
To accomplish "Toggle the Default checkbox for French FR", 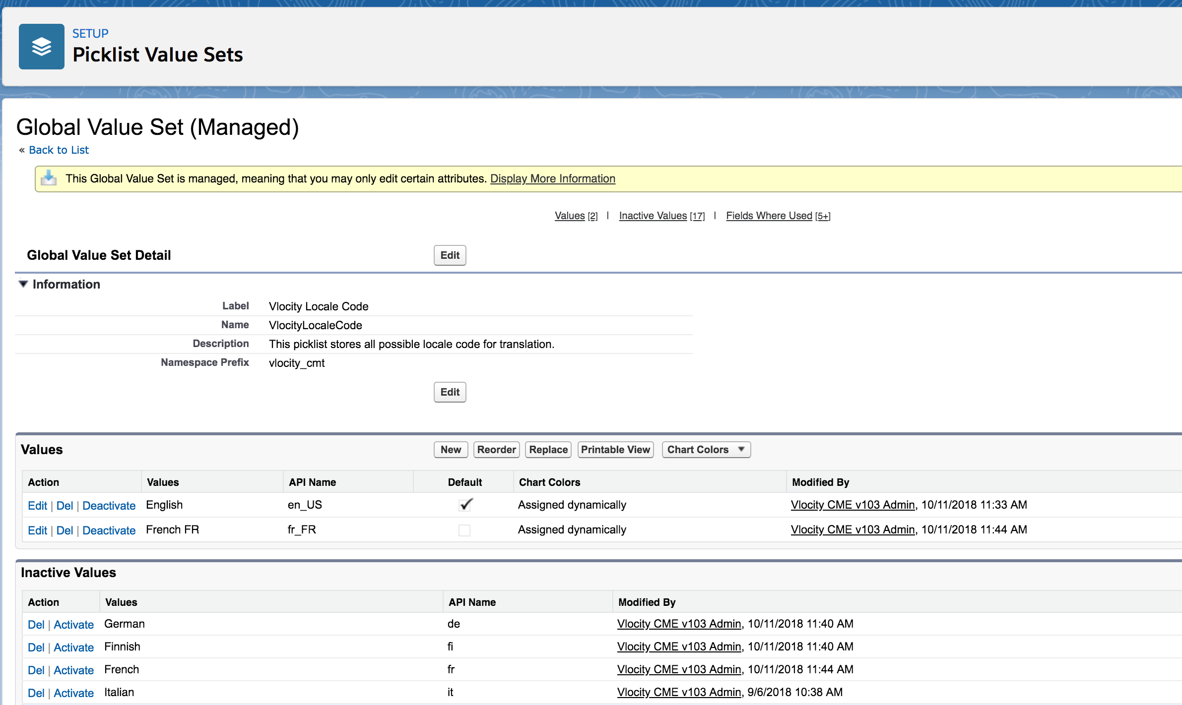I will [x=464, y=530].
